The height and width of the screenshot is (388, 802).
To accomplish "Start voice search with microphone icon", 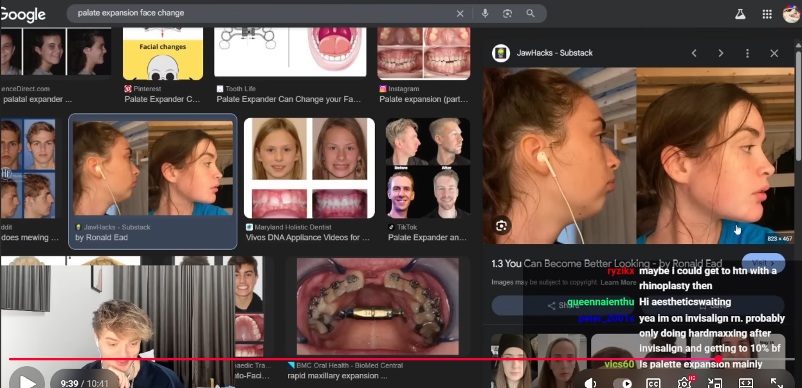I will click(x=485, y=13).
